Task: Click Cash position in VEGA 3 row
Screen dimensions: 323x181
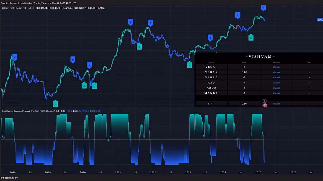Action: point(276,77)
